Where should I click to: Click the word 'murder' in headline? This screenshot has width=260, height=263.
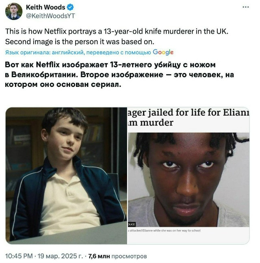pyautogui.click(x=156, y=123)
